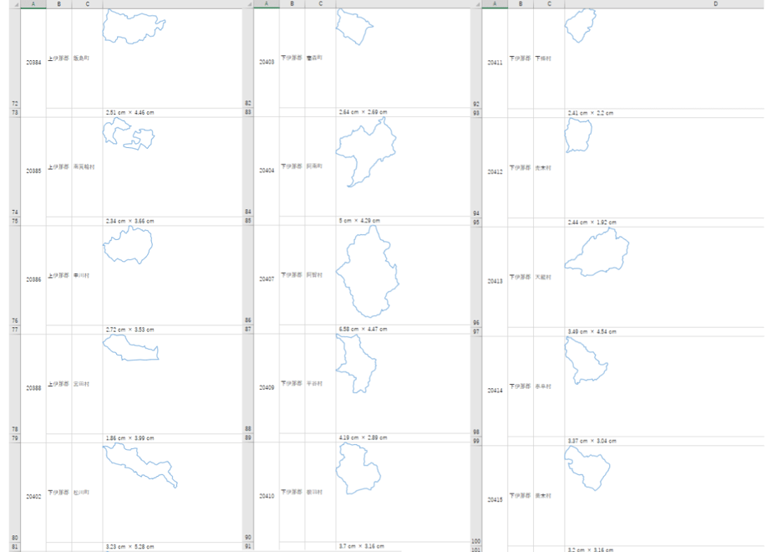The height and width of the screenshot is (552, 772).
Task: Select the '3.23 cm × 5.28 cm' size cell
Action: click(x=173, y=547)
